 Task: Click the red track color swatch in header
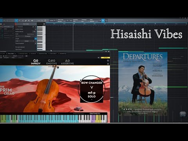[16, 24]
